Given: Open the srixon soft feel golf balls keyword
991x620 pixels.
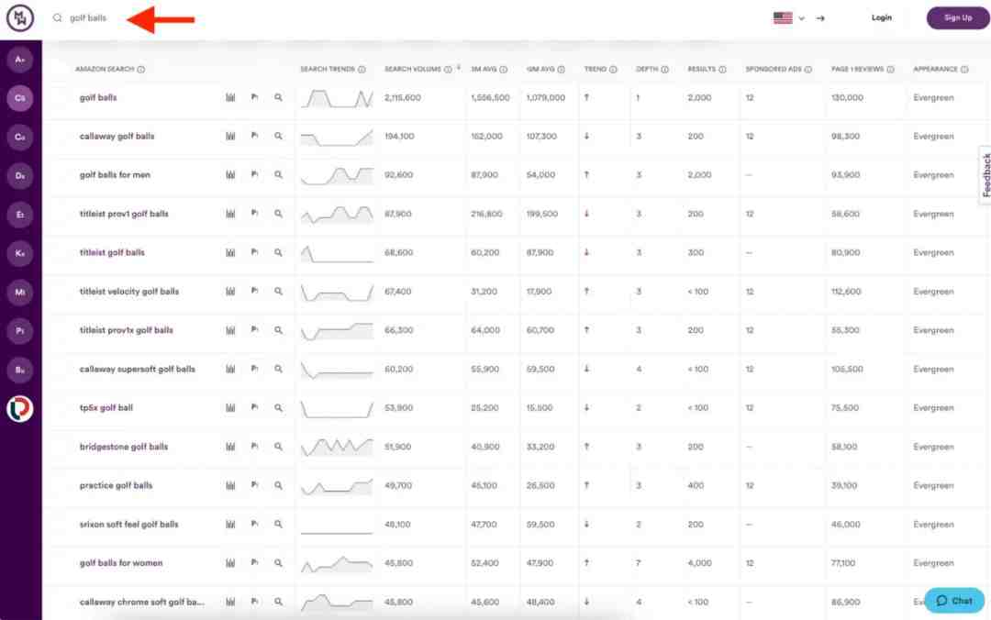Looking at the screenshot, I should pos(129,524).
